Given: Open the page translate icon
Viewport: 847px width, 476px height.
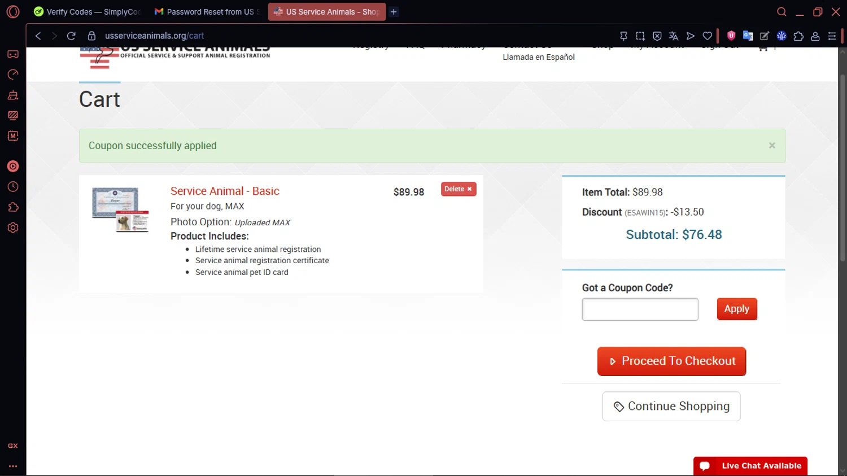Looking at the screenshot, I should pyautogui.click(x=674, y=36).
